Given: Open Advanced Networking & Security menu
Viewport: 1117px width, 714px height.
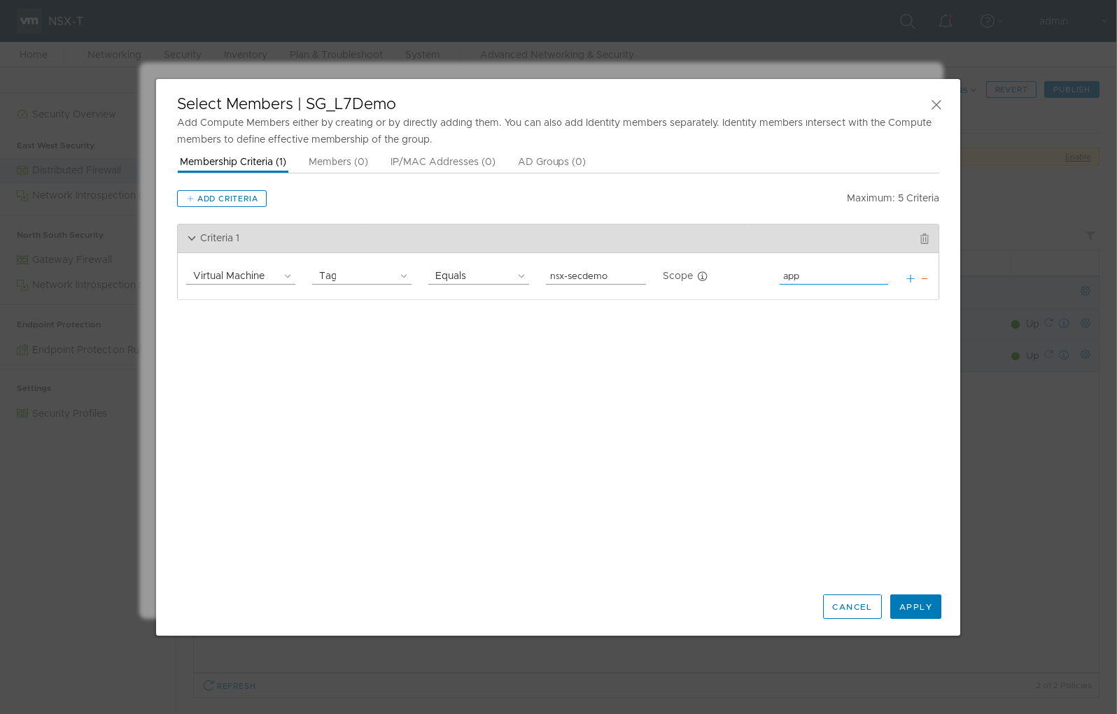Looking at the screenshot, I should click(557, 55).
